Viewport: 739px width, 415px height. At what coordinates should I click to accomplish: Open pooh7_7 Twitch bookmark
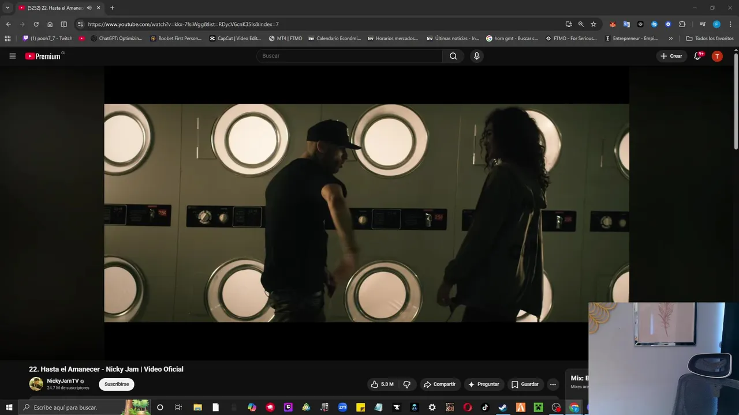point(47,39)
